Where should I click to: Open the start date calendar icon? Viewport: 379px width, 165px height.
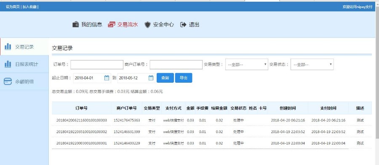click(107, 78)
